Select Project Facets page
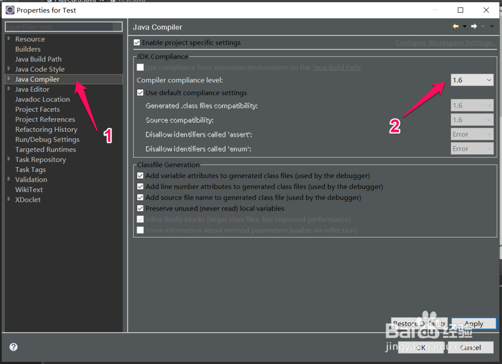This screenshot has width=502, height=364. pos(38,109)
